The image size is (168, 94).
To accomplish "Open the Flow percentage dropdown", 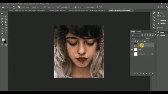I will pyautogui.click(x=55, y=7).
